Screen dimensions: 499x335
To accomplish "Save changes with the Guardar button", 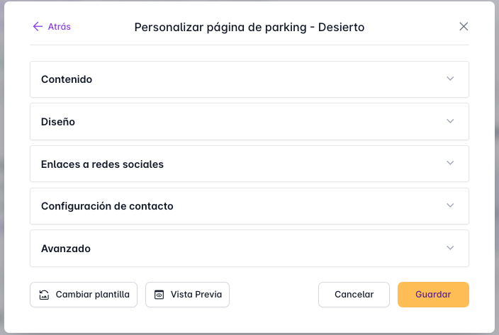I will click(x=433, y=295).
